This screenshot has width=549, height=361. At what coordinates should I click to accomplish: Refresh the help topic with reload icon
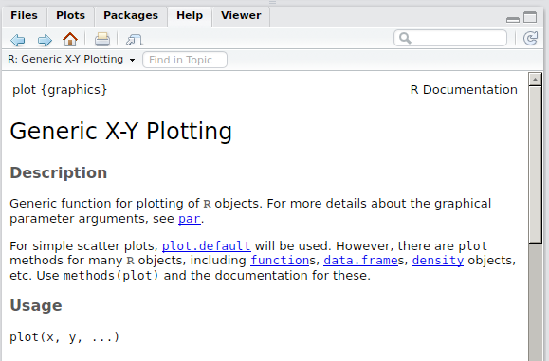pos(530,38)
